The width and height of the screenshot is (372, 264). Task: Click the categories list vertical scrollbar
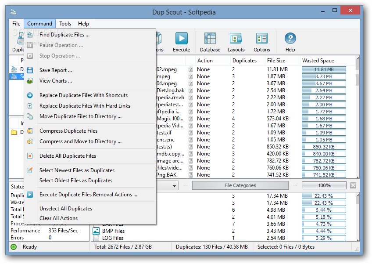coord(358,217)
